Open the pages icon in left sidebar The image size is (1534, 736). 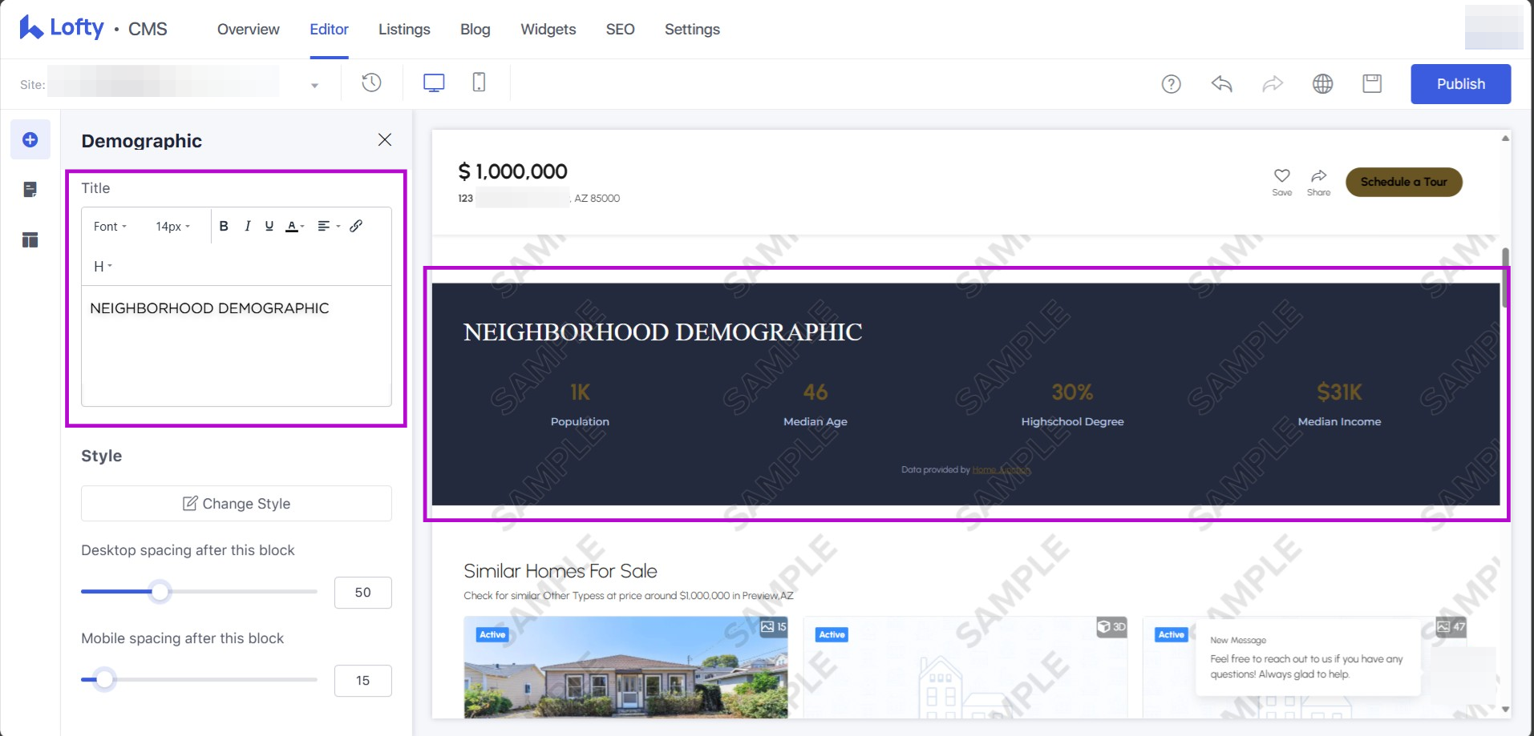(x=30, y=190)
